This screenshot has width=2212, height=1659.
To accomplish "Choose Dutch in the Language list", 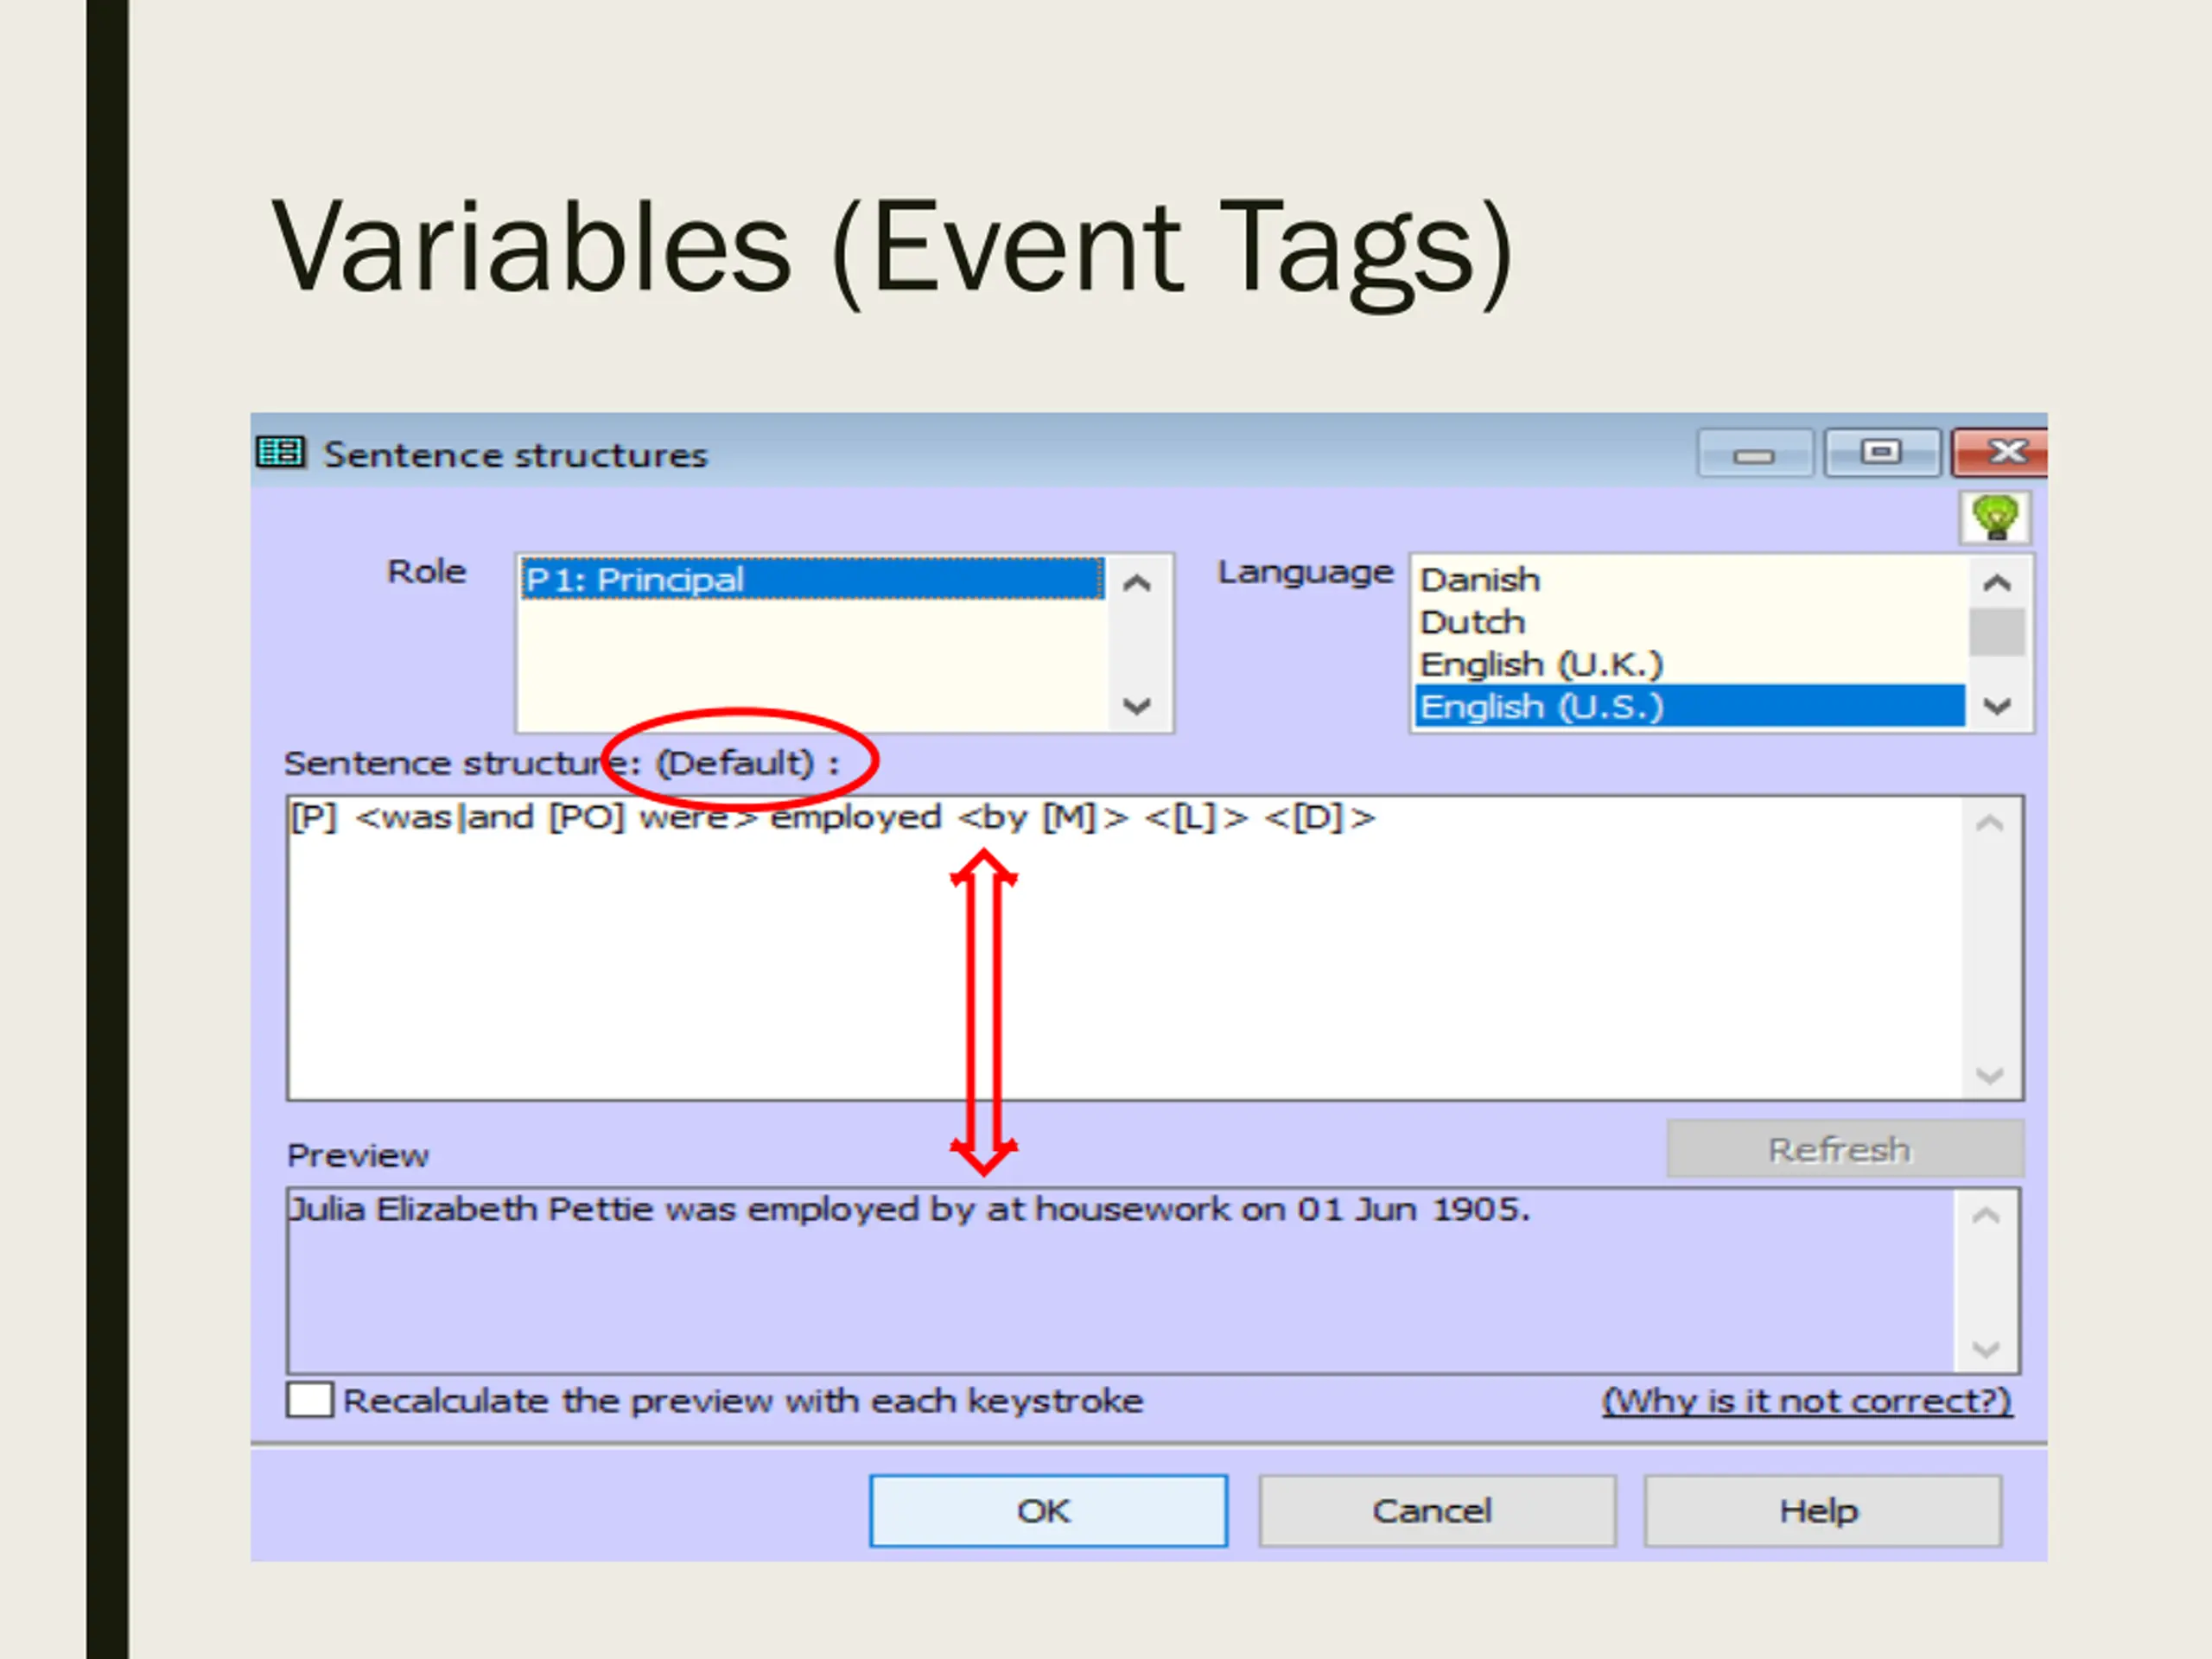I will pos(1690,622).
